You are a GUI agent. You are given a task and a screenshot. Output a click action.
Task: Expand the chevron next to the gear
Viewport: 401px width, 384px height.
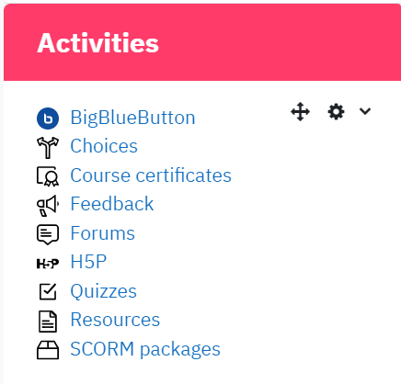coord(365,111)
